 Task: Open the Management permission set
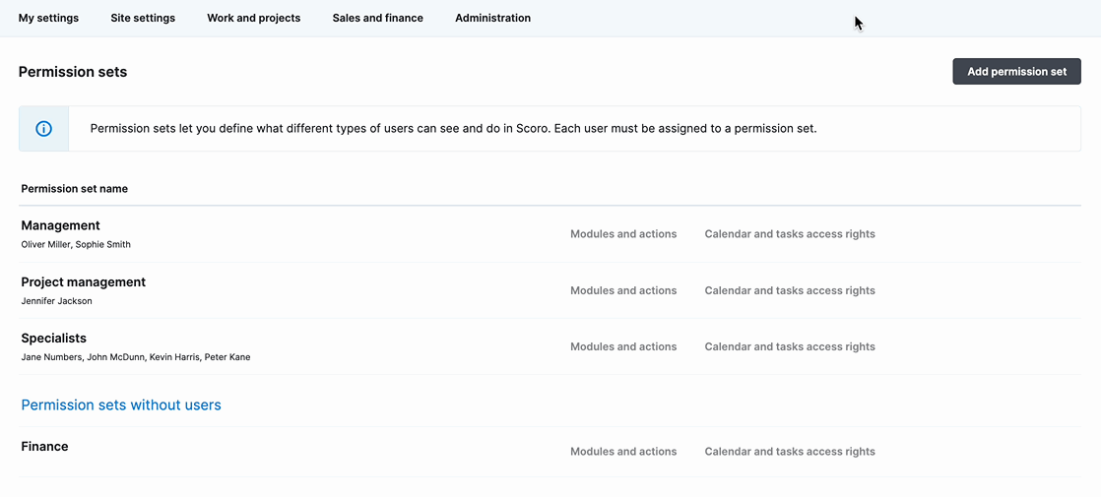60,225
